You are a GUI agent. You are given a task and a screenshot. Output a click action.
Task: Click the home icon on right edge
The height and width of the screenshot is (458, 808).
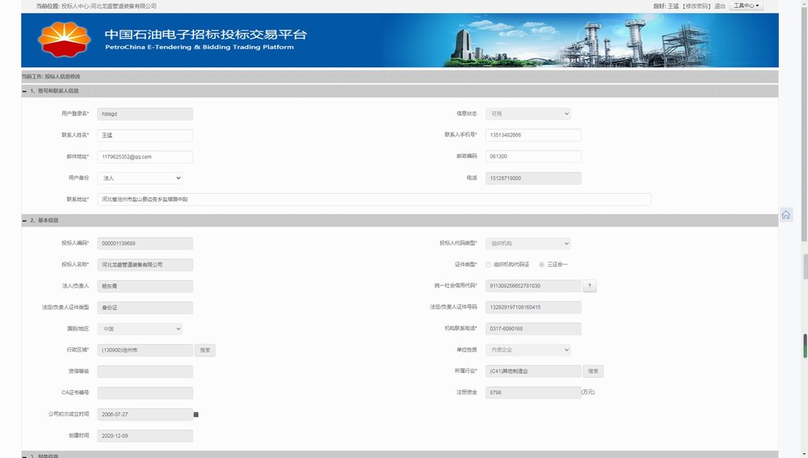click(785, 215)
